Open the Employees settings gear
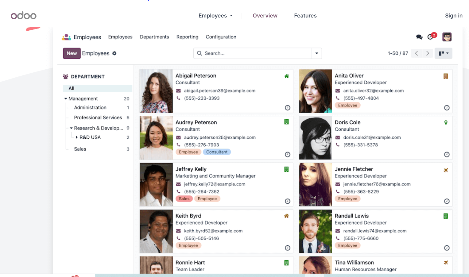Image resolution: width=469 pixels, height=277 pixels. (x=114, y=53)
